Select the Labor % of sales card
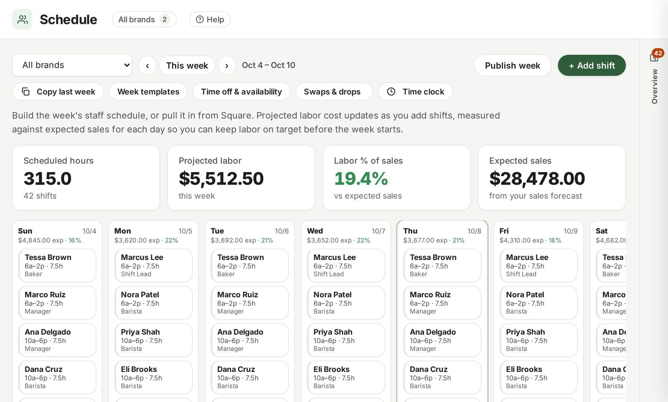 coord(396,178)
